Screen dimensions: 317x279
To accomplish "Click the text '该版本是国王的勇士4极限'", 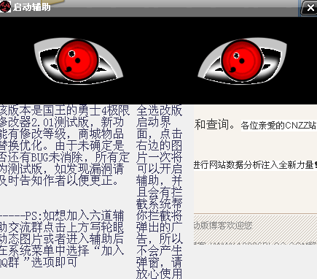I will (65, 110).
